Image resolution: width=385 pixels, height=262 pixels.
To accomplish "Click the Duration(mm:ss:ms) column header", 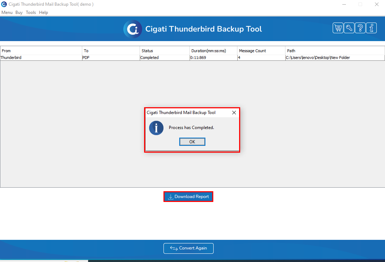I will [x=213, y=51].
